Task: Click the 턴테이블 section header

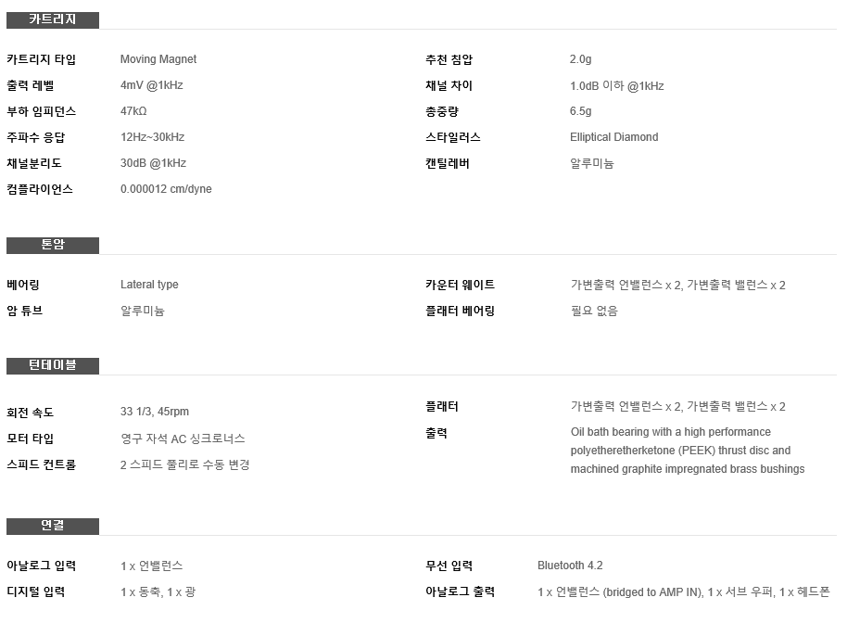Action: [x=53, y=365]
